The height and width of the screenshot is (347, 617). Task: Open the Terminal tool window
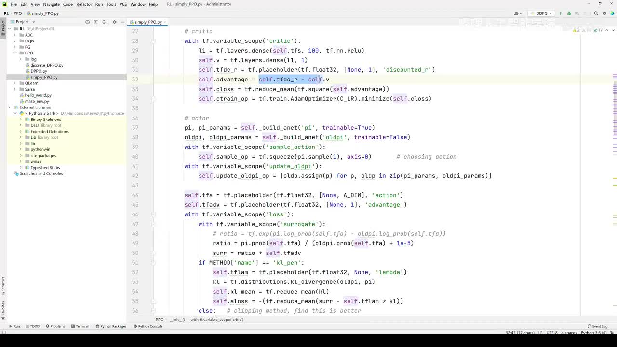(80, 326)
